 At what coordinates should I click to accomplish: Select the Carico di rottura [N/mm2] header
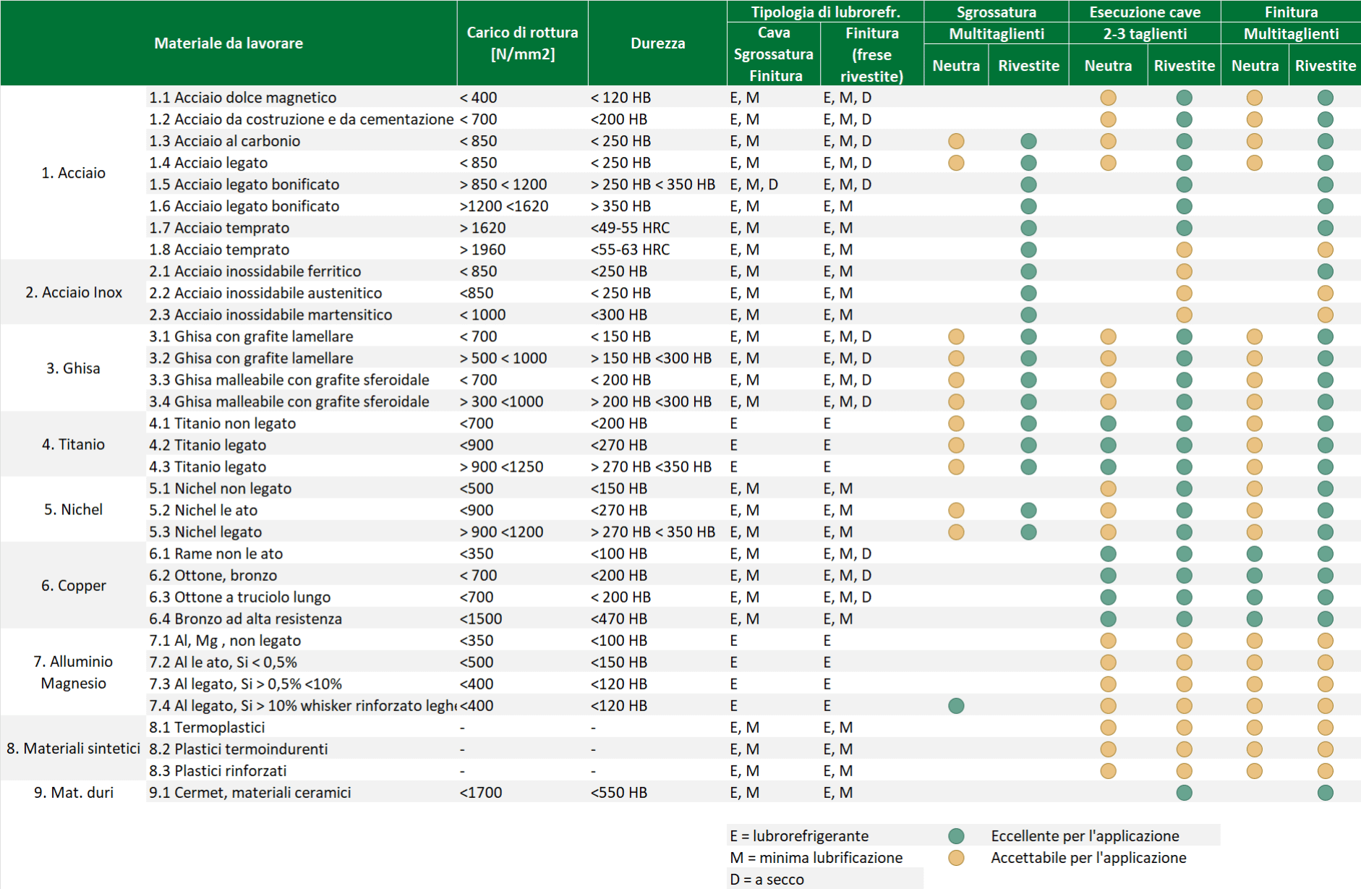click(522, 43)
